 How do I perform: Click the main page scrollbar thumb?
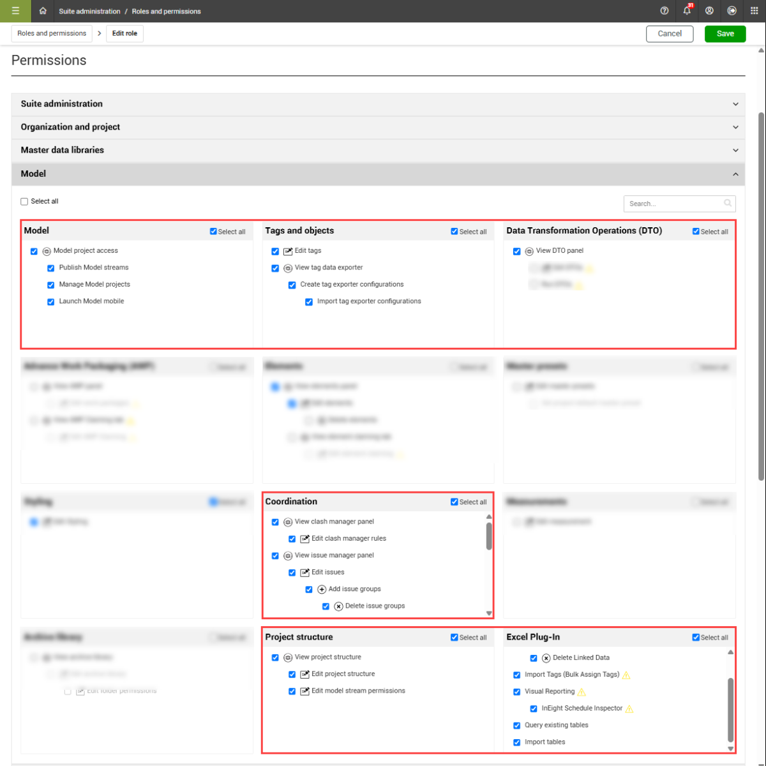pos(761,297)
